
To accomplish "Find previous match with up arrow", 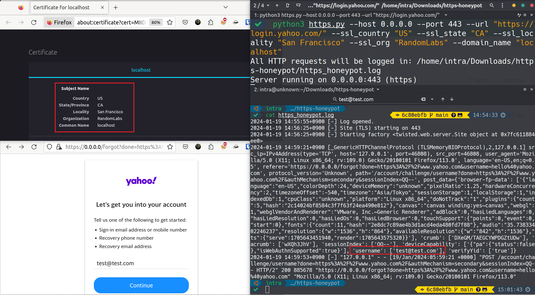I will [x=443, y=99].
